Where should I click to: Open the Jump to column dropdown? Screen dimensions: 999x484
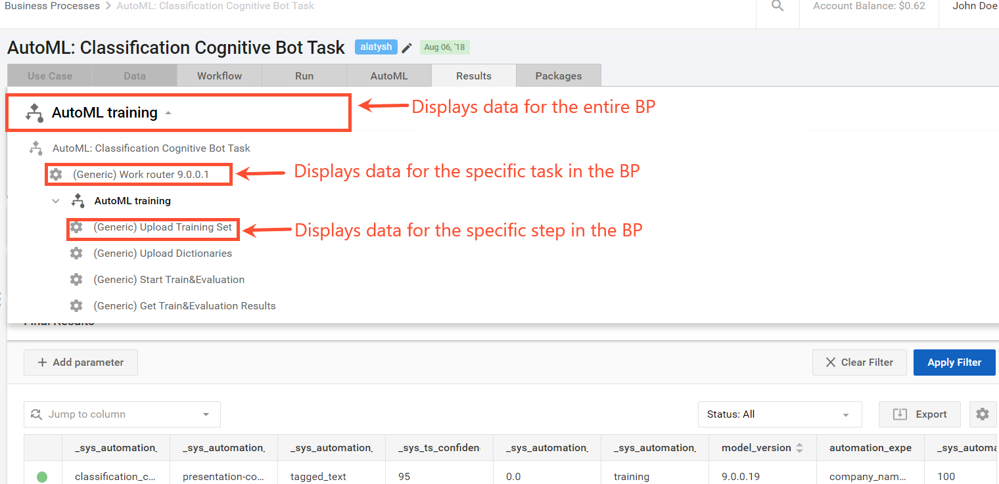pyautogui.click(x=122, y=414)
